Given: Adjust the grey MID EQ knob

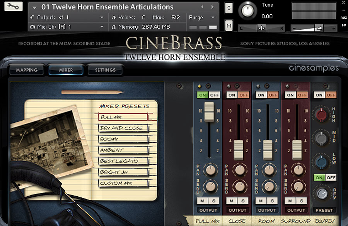Looking at the screenshot, I should pos(321,138).
